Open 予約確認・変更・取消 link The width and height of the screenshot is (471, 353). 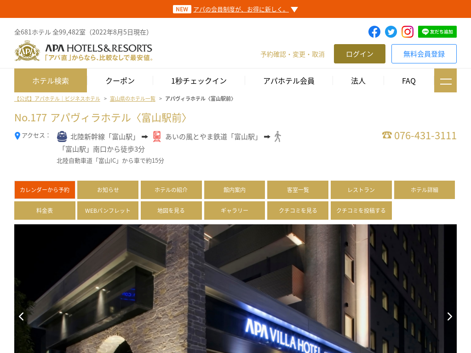(x=293, y=54)
